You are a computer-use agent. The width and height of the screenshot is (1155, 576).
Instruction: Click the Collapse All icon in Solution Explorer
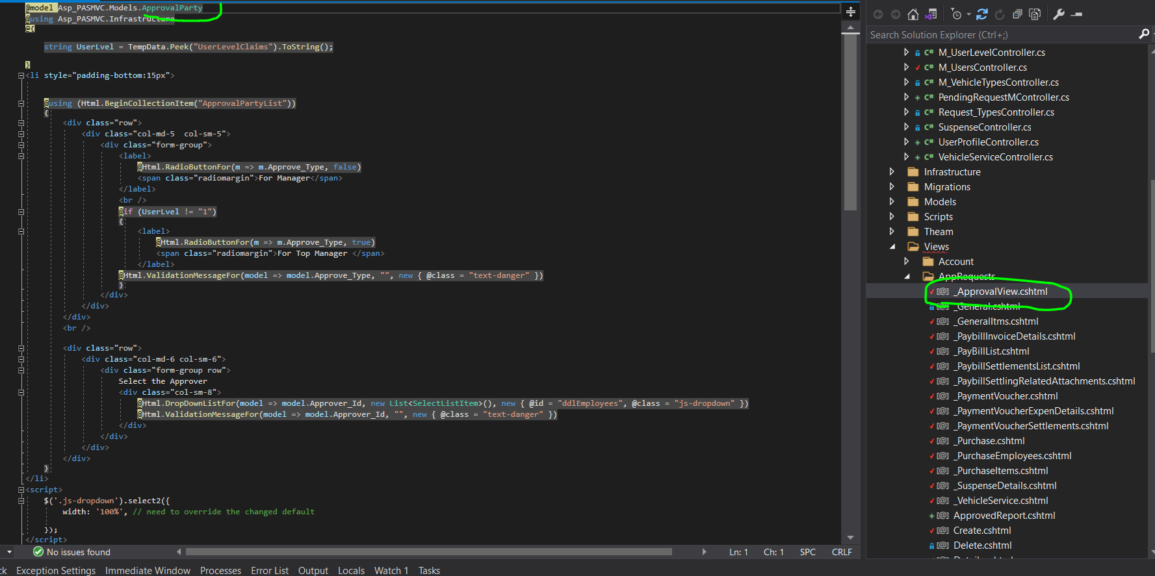point(1018,14)
